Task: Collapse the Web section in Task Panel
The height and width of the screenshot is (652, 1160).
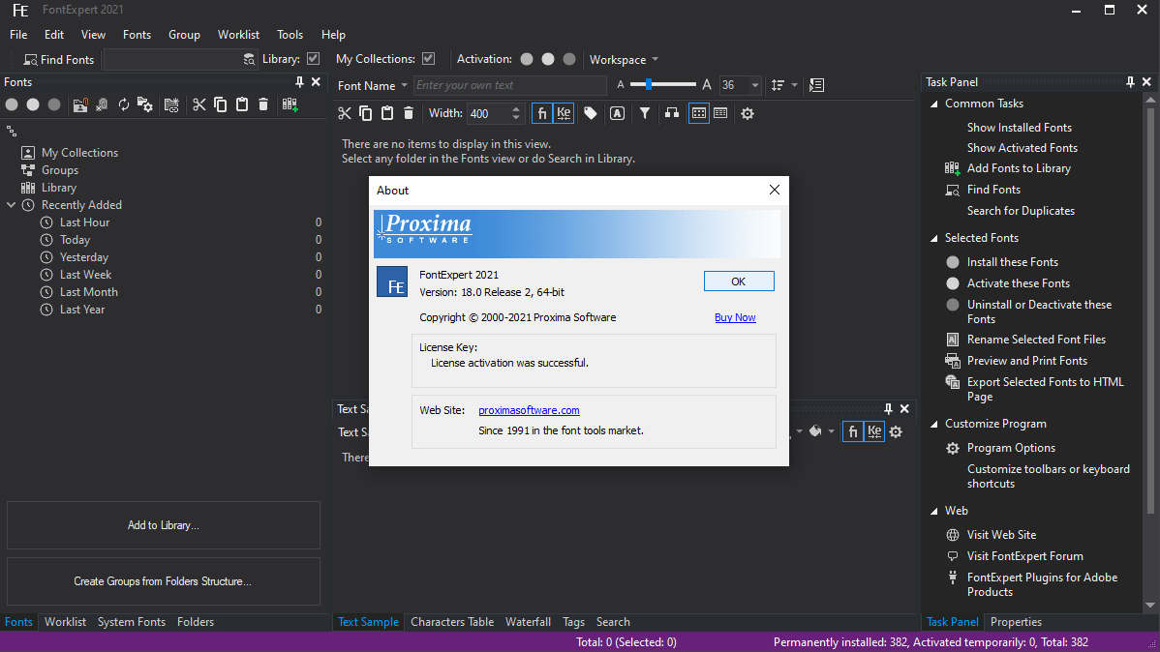Action: pos(934,511)
